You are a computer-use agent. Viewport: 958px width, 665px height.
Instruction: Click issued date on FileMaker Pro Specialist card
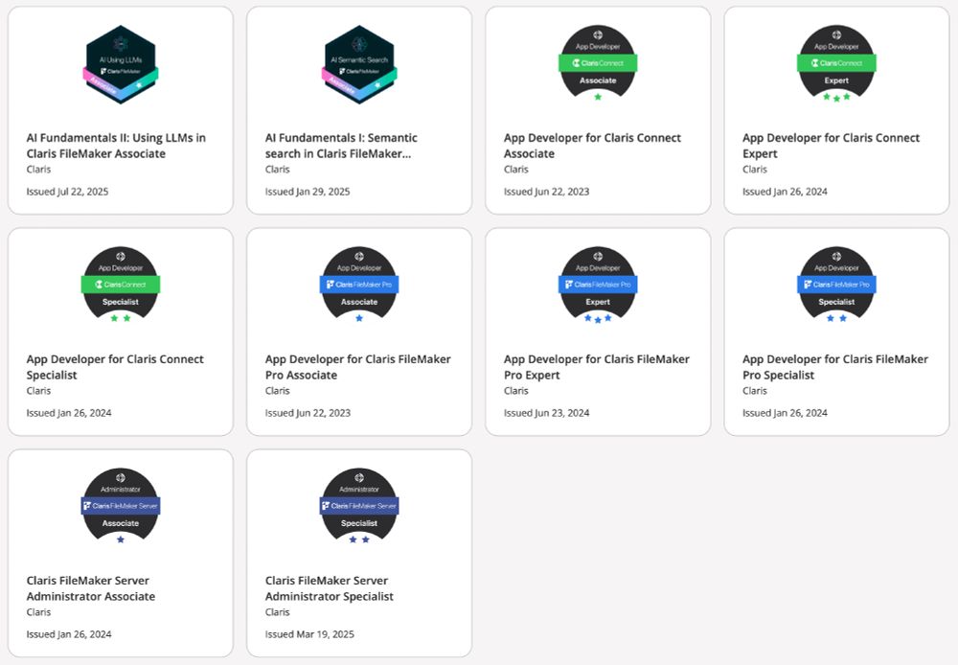pos(786,413)
